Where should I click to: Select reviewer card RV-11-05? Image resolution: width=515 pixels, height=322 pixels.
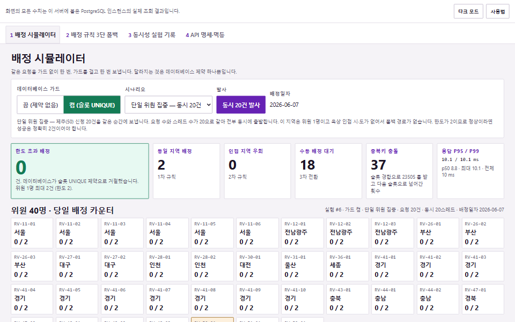coord(212,233)
